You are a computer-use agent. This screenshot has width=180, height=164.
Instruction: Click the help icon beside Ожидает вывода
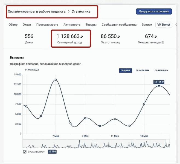click(x=163, y=43)
